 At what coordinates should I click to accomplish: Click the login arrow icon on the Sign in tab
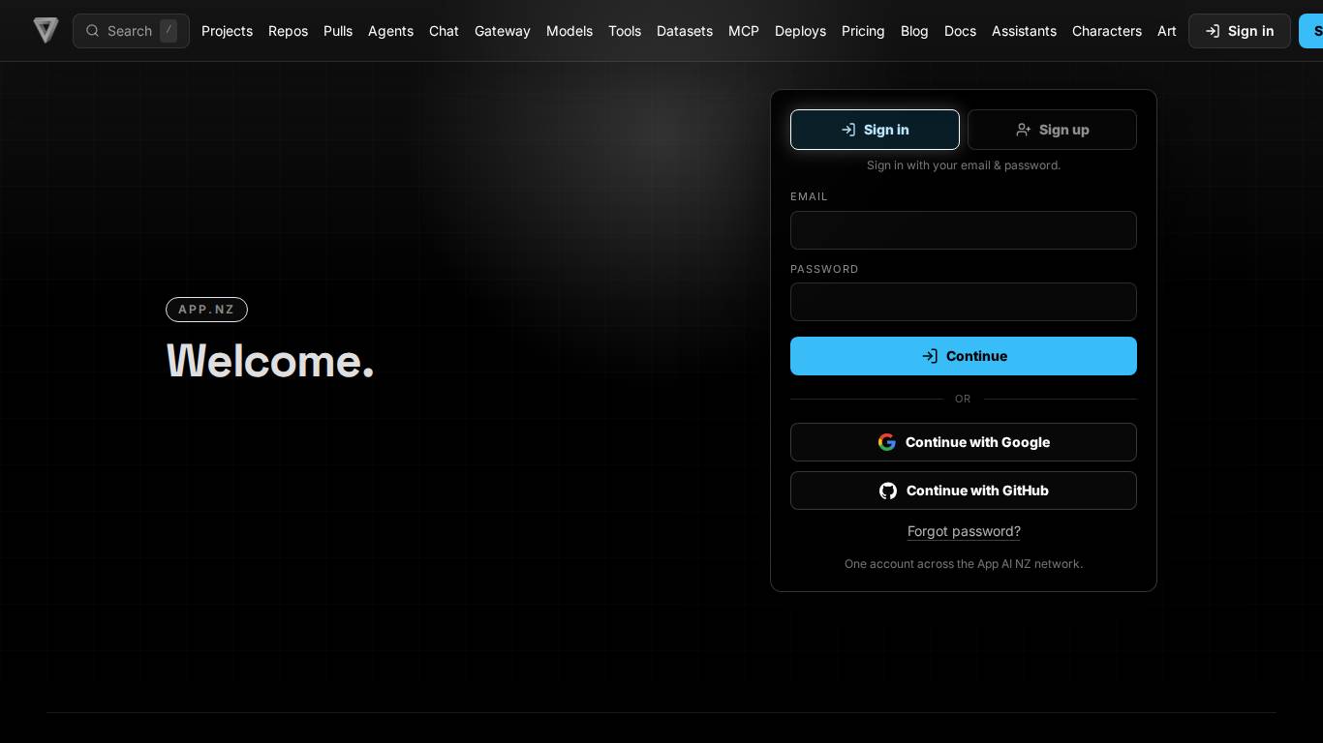tap(848, 130)
